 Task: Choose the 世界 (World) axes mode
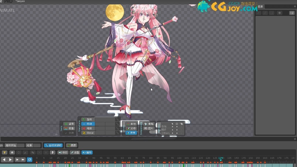pos(131,133)
